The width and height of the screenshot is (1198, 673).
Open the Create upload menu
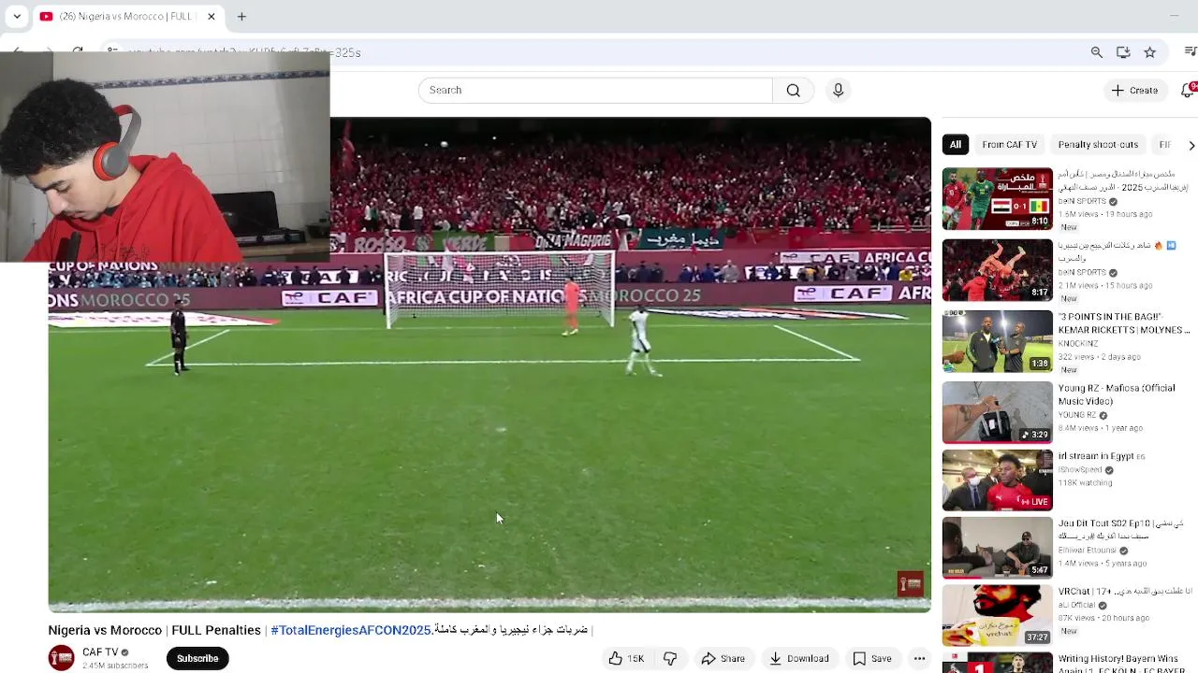click(x=1134, y=91)
